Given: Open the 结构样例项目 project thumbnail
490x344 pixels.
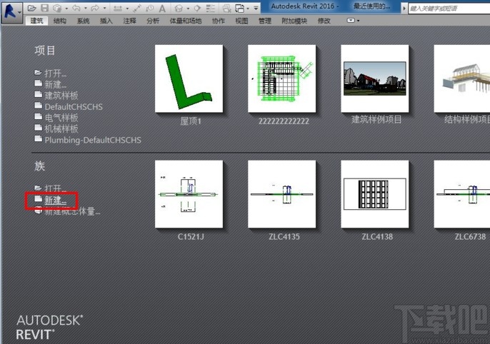Looking at the screenshot, I should (462, 79).
